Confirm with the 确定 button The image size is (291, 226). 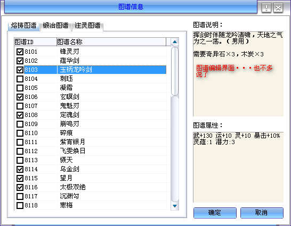(x=215, y=213)
